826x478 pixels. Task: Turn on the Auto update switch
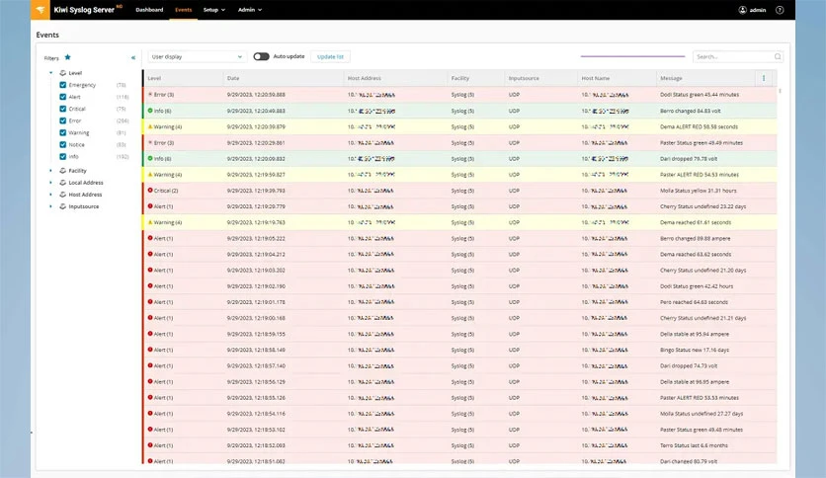pyautogui.click(x=261, y=56)
